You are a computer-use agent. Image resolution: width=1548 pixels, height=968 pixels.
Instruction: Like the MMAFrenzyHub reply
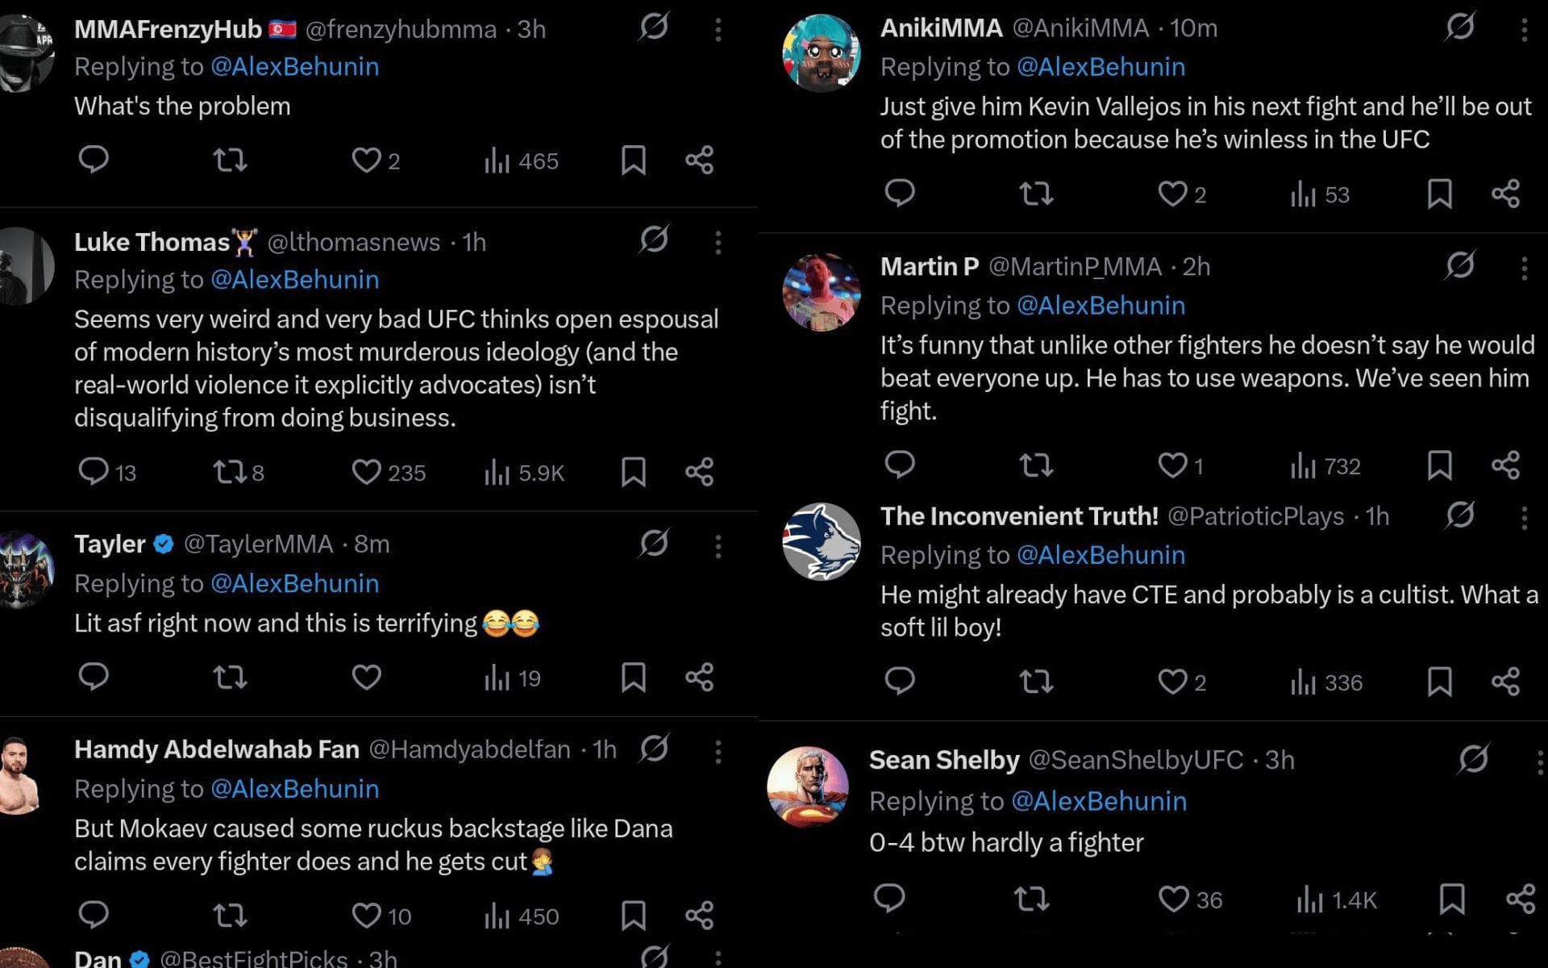pyautogui.click(x=366, y=160)
